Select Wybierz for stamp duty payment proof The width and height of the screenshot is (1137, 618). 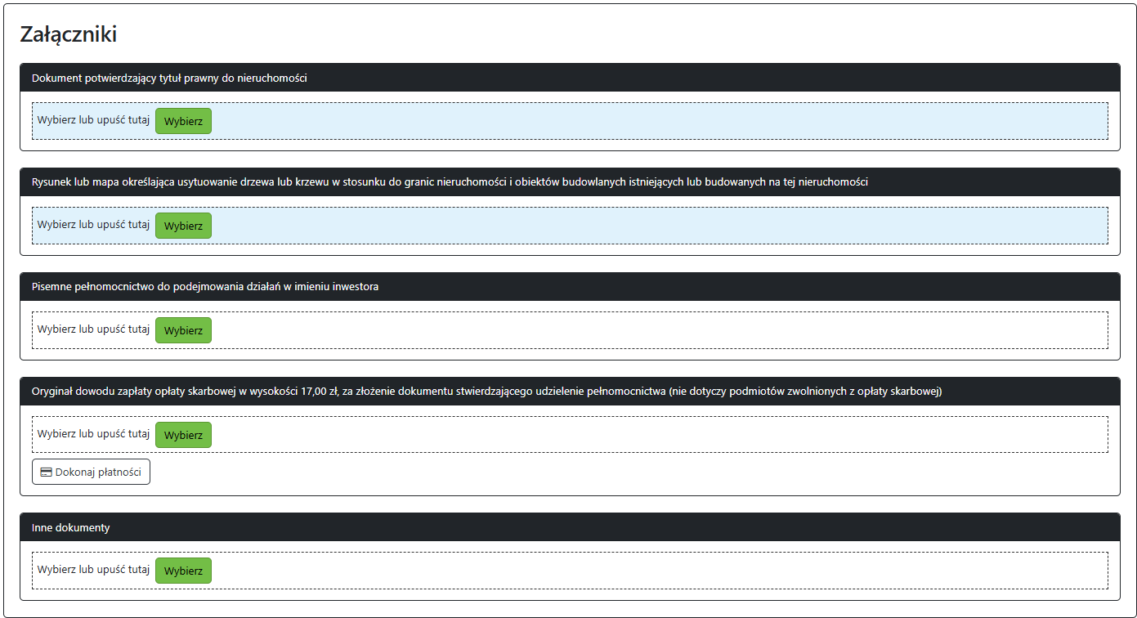183,435
